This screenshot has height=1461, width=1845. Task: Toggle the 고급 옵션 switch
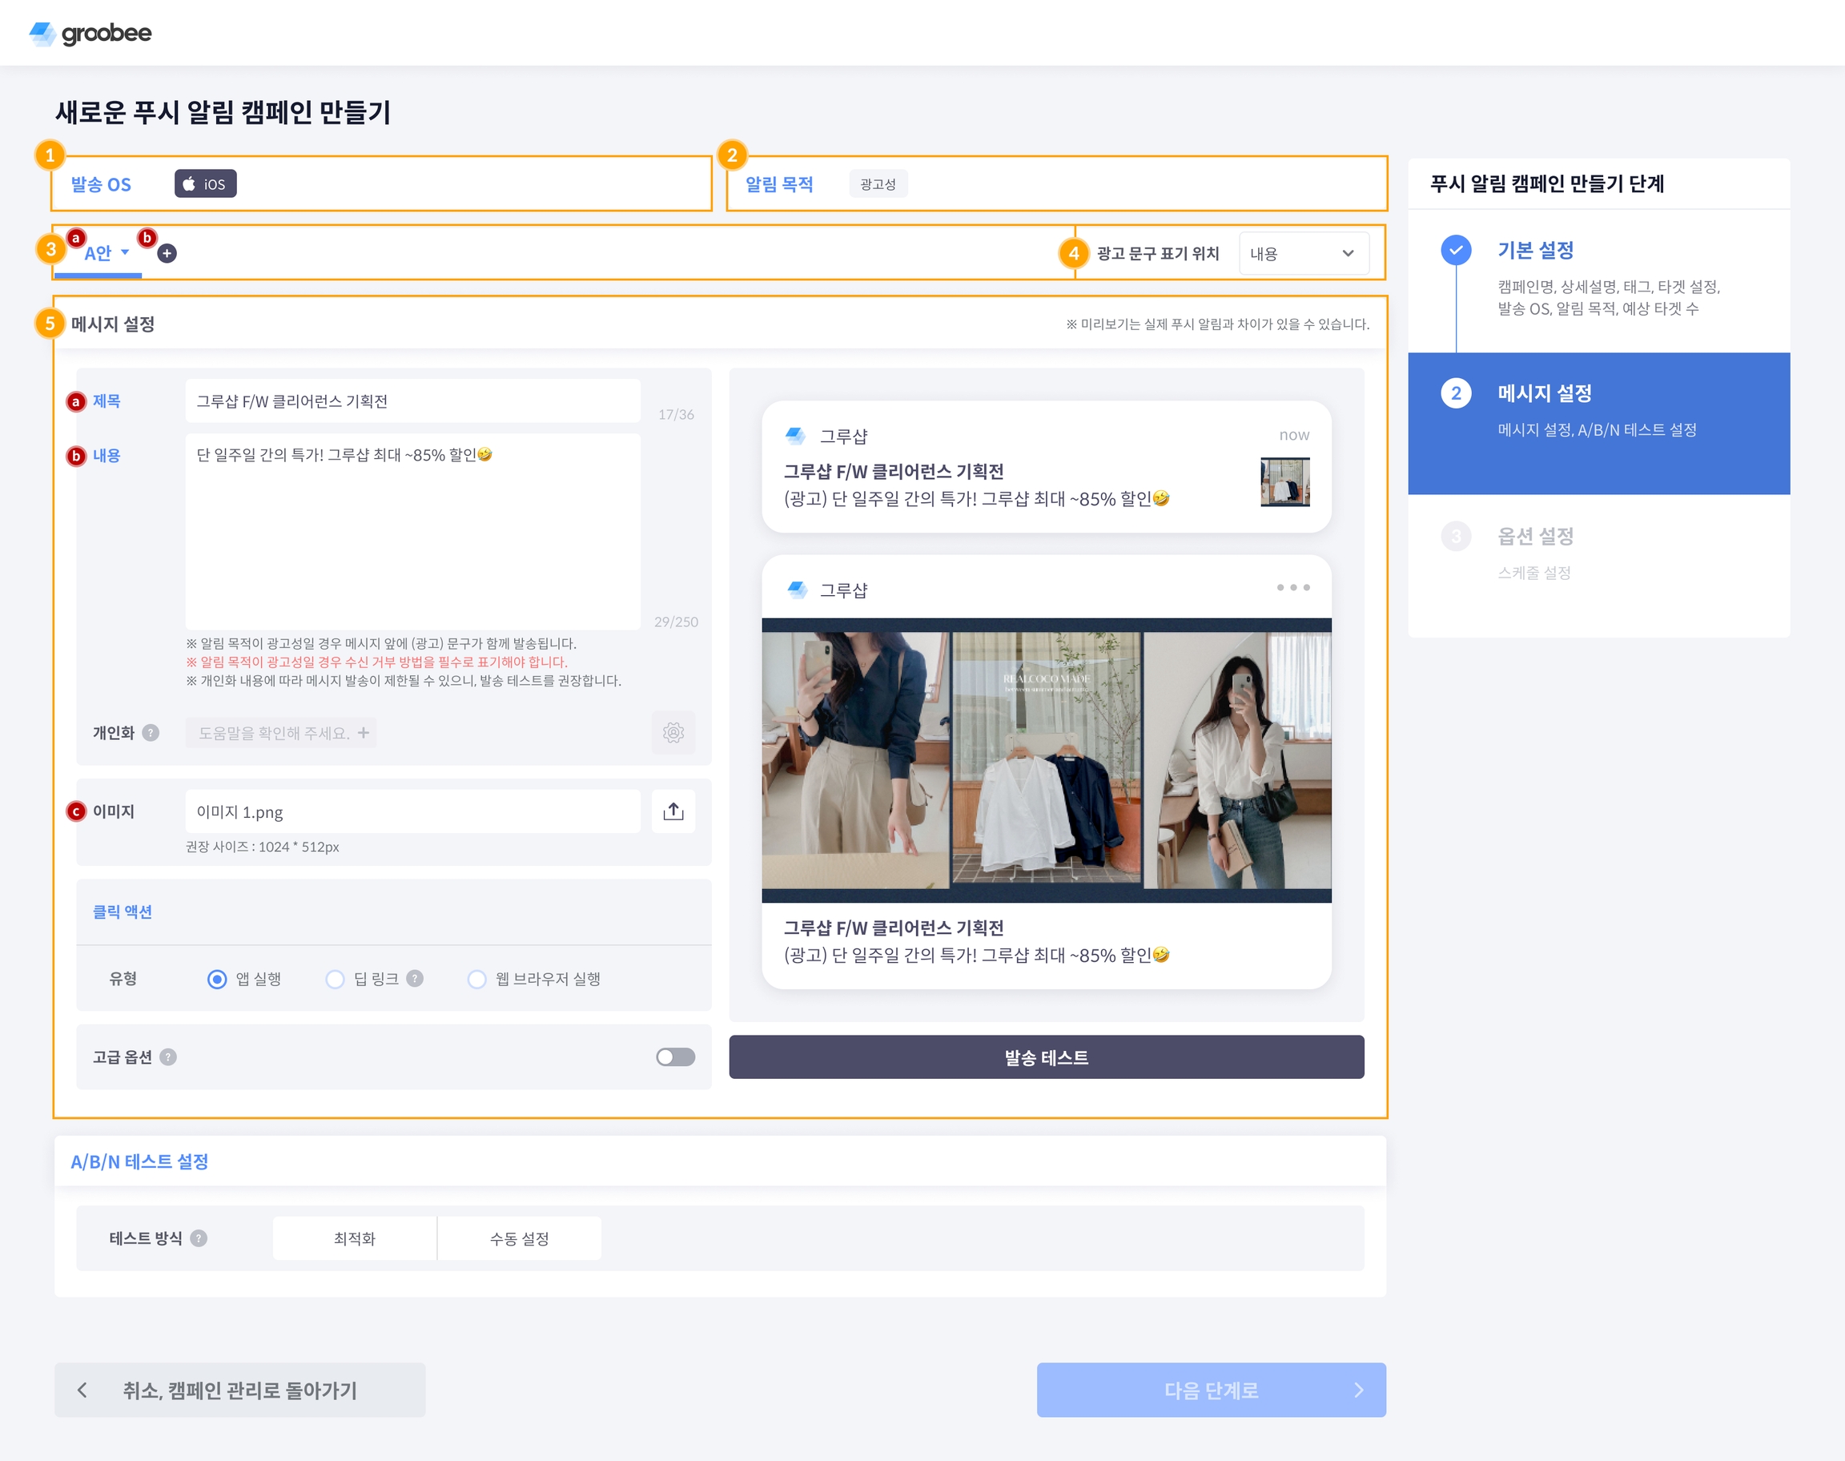(675, 1057)
